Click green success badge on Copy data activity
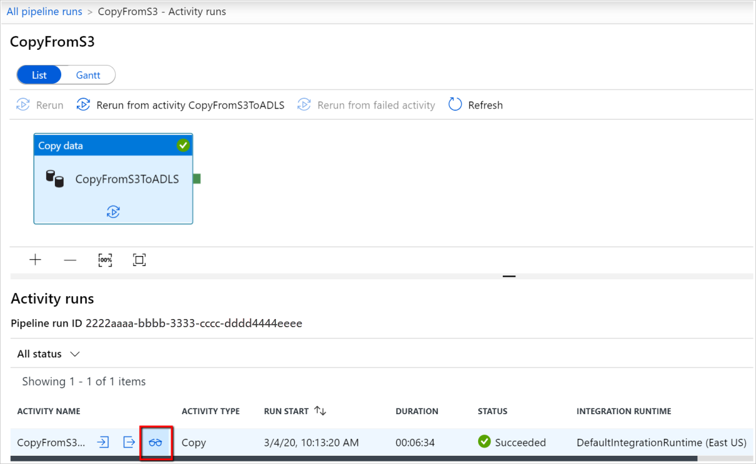 [183, 145]
